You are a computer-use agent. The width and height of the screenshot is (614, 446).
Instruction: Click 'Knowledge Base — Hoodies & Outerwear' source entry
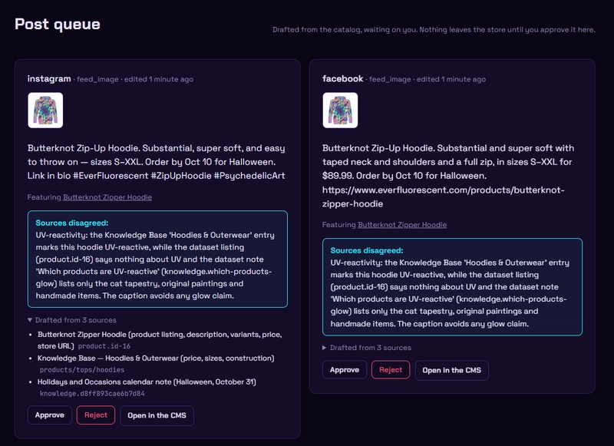coord(156,358)
